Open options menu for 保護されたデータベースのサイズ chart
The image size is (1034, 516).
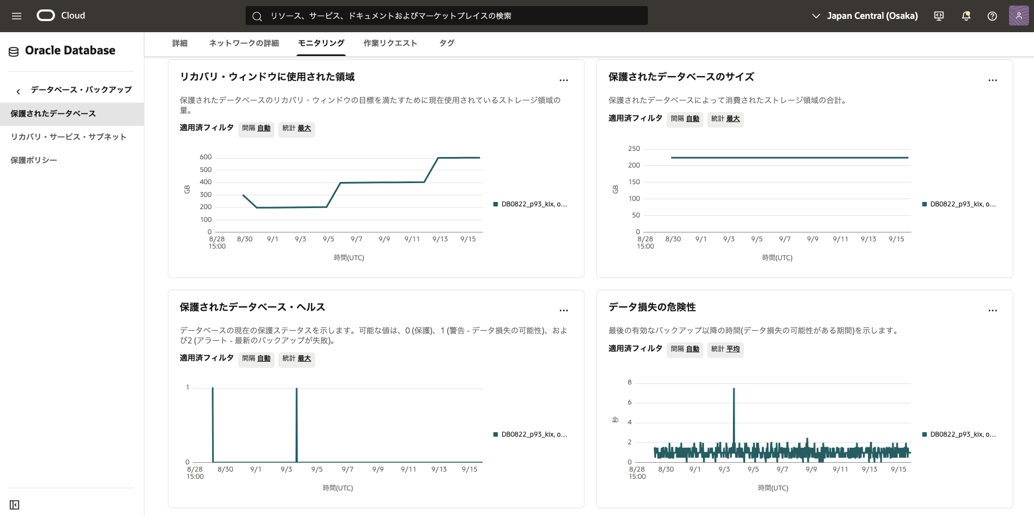(x=992, y=80)
